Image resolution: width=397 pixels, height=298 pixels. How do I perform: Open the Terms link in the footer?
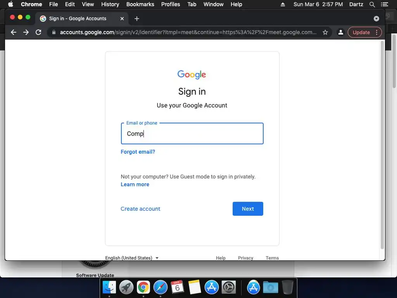point(272,258)
